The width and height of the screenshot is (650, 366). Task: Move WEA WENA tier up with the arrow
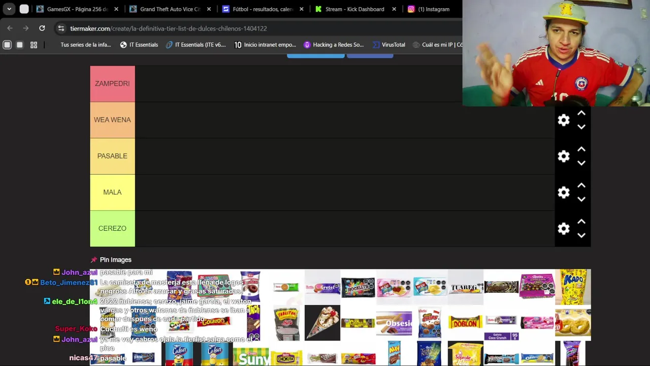click(x=581, y=113)
